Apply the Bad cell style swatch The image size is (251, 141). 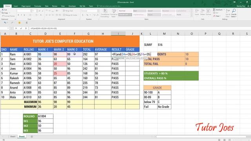[x=140, y=11]
